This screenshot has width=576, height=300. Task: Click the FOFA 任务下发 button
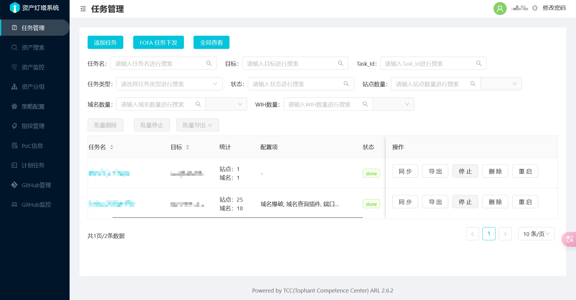158,43
